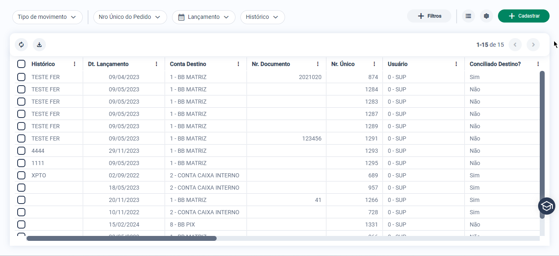The image size is (559, 256).
Task: Select the XPTO row checkbox
Action: coord(21,175)
